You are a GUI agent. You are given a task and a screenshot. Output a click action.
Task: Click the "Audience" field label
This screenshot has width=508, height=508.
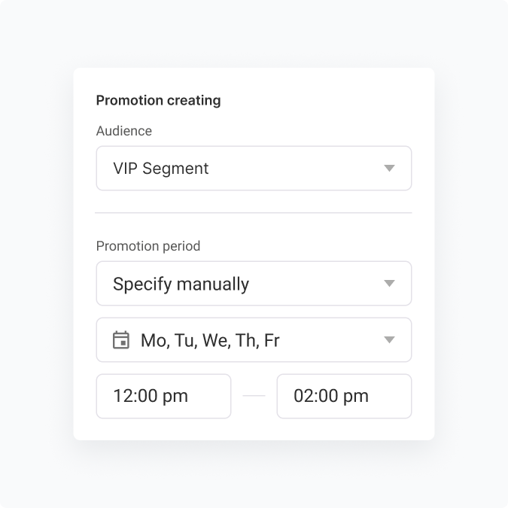124,131
